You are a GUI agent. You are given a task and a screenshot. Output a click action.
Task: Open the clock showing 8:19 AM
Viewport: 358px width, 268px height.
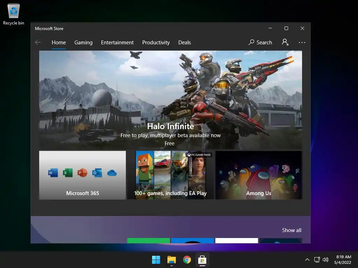click(x=343, y=260)
